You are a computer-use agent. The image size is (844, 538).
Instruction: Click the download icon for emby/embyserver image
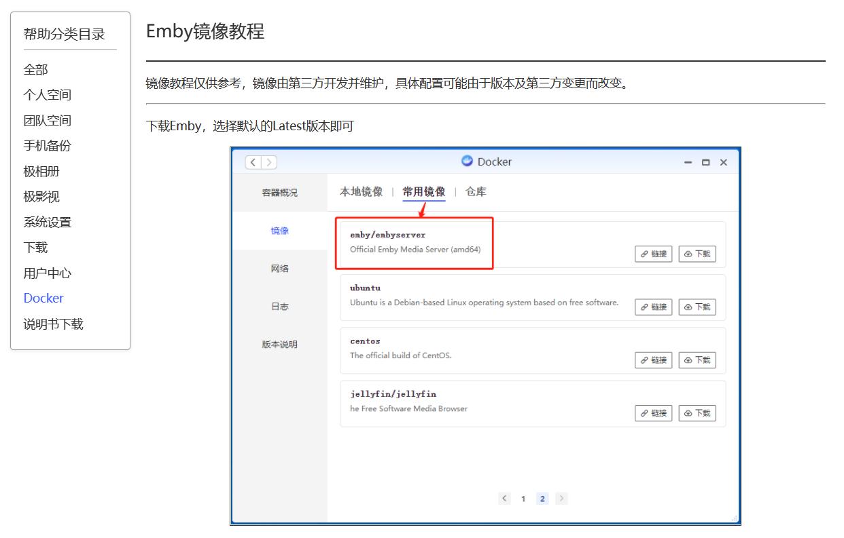[697, 254]
